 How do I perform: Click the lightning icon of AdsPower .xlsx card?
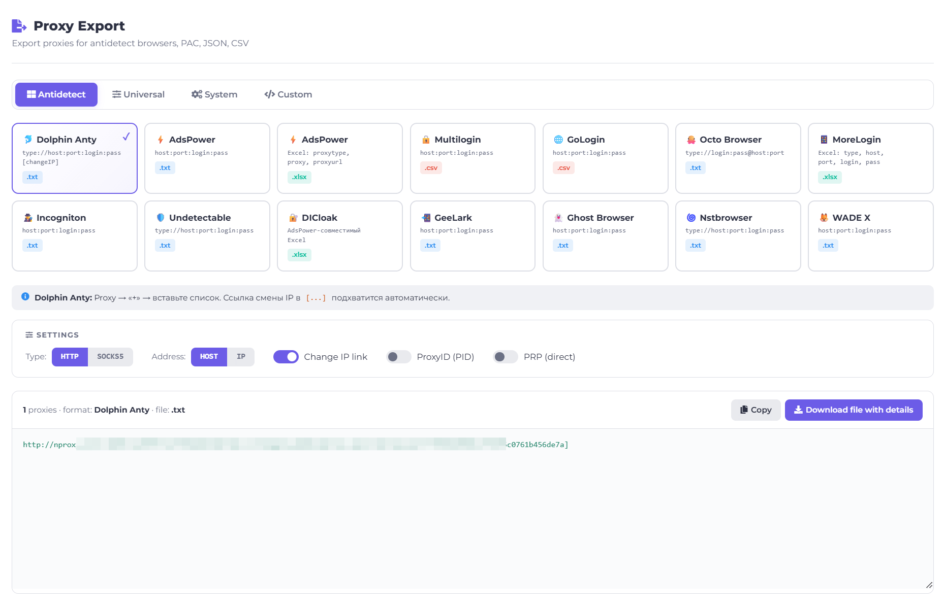coord(293,140)
